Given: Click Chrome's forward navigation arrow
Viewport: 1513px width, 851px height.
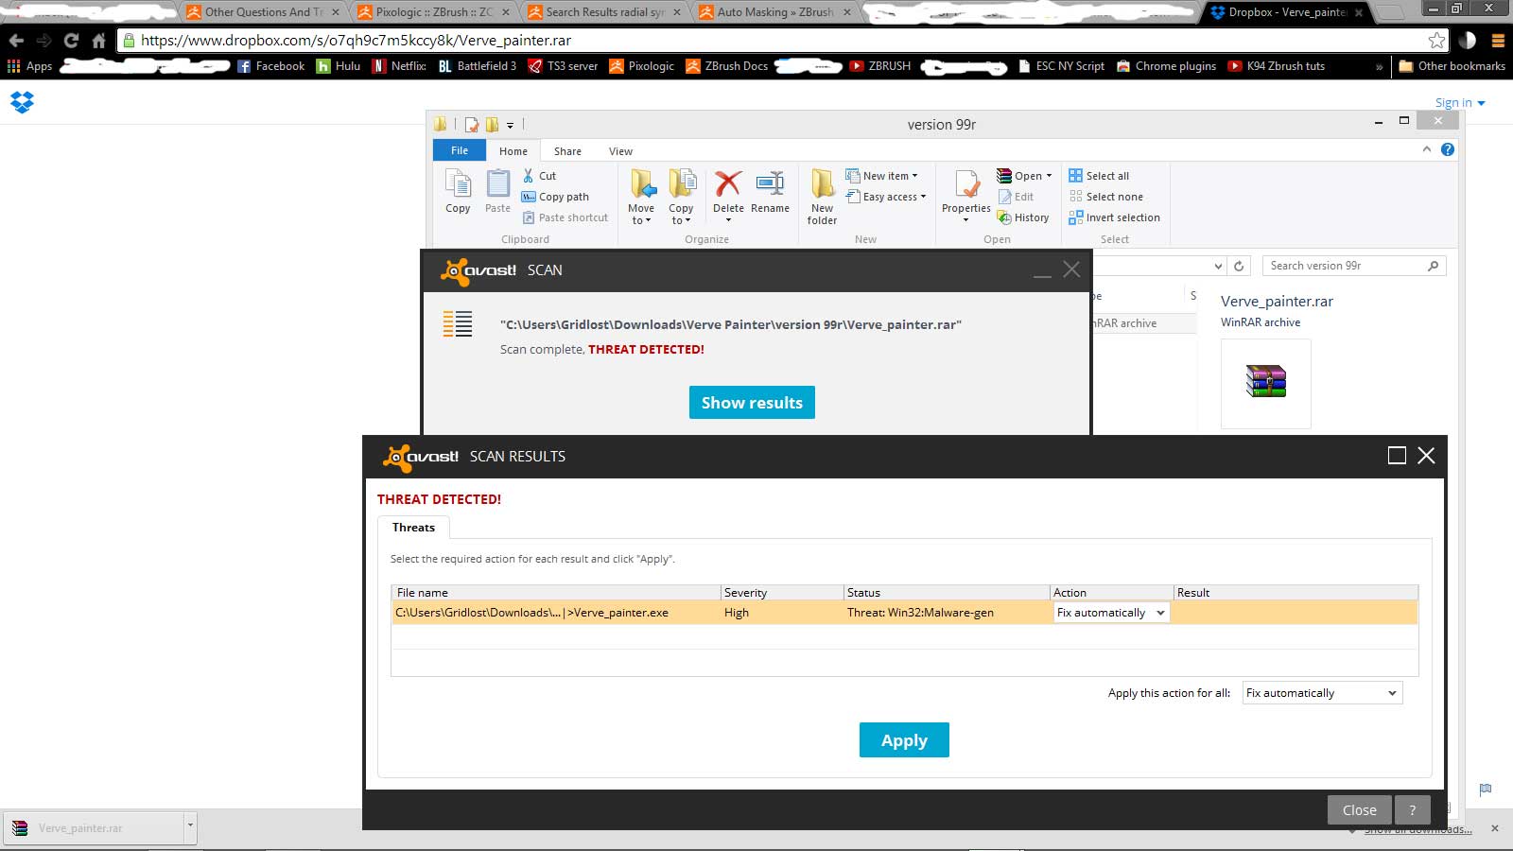Looking at the screenshot, I should (43, 41).
